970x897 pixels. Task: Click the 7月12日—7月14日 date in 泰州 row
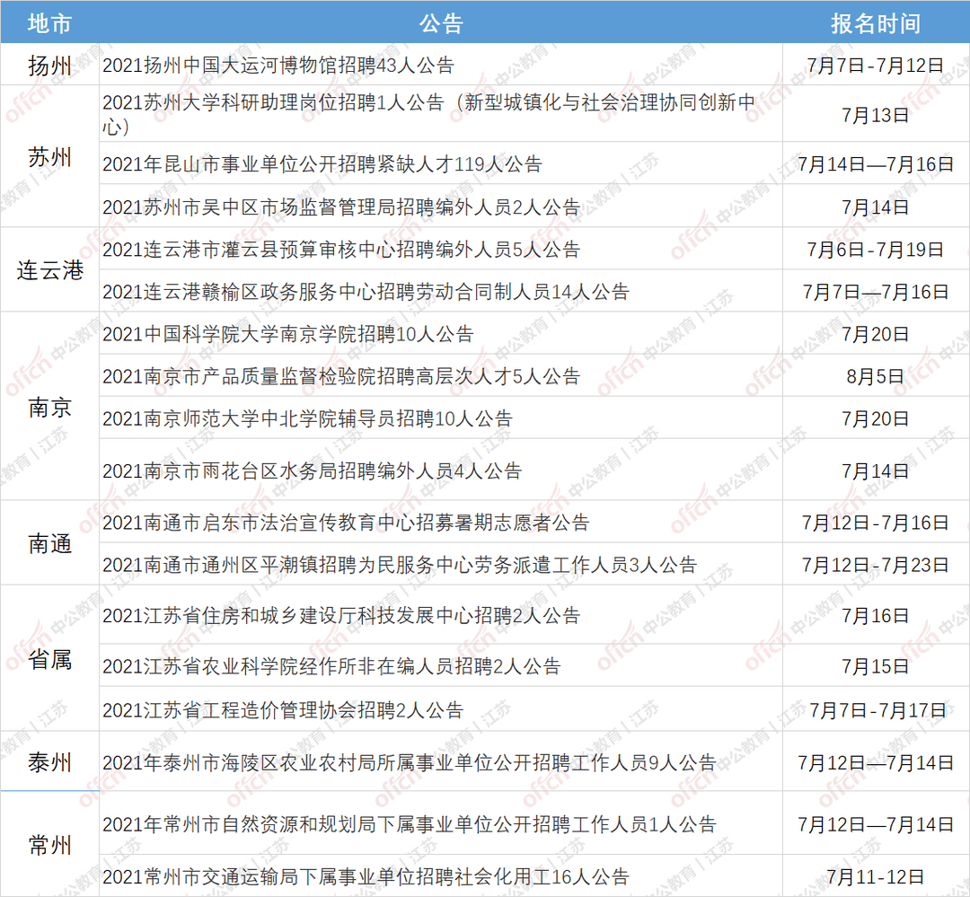[876, 762]
